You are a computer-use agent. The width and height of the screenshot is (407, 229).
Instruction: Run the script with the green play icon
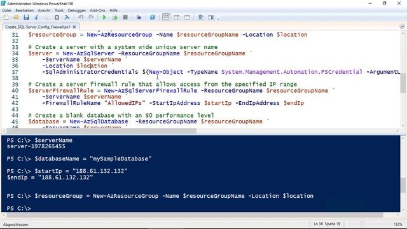[104, 17]
